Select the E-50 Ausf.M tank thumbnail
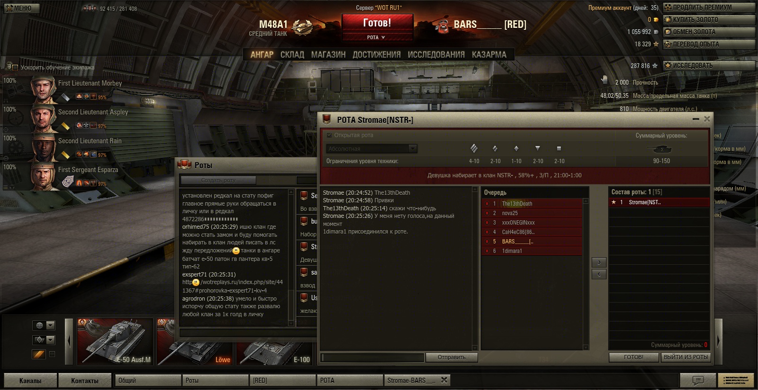The height and width of the screenshot is (390, 758). pos(115,341)
